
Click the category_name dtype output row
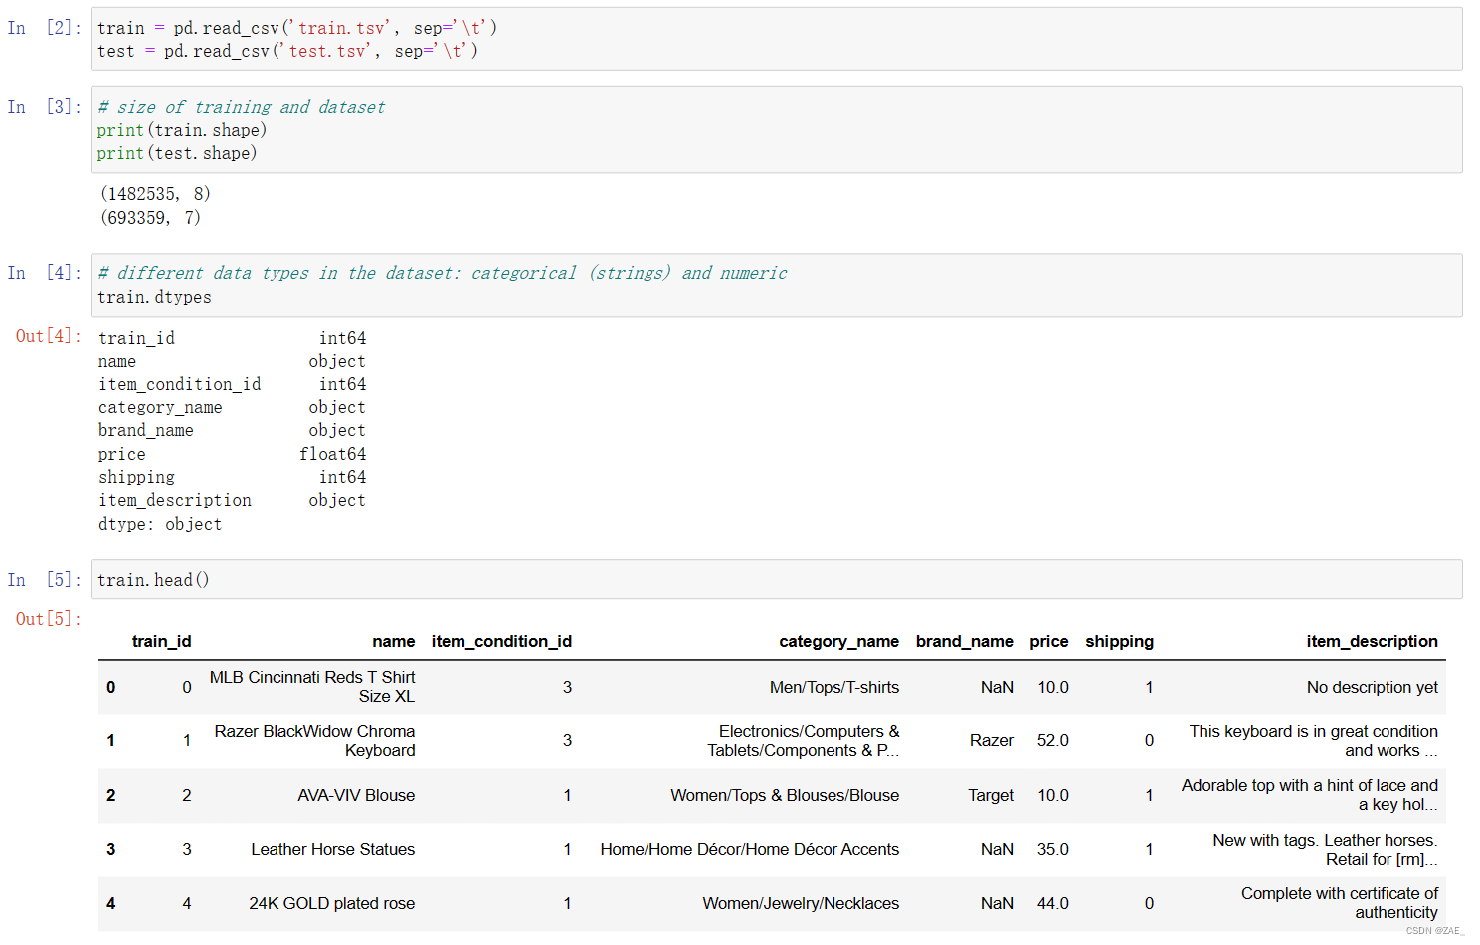(232, 407)
